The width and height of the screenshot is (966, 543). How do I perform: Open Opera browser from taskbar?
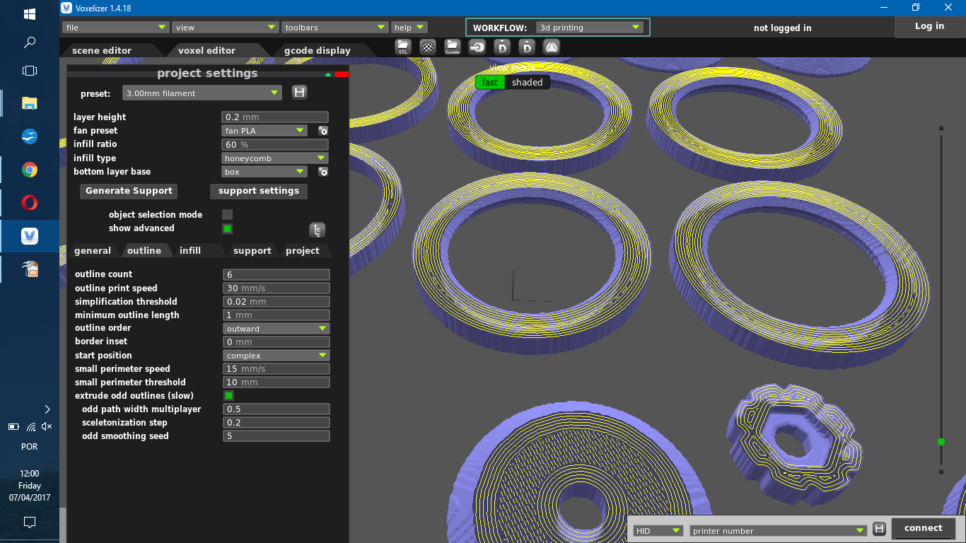click(30, 203)
